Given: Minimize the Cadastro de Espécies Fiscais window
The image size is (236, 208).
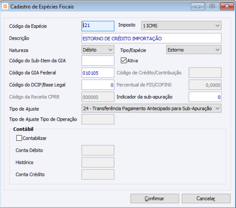Looking at the screenshot, I should tap(197, 6).
